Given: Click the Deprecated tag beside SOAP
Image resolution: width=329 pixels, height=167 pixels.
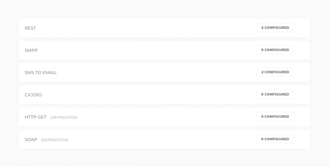Looking at the screenshot, I should (55, 140).
